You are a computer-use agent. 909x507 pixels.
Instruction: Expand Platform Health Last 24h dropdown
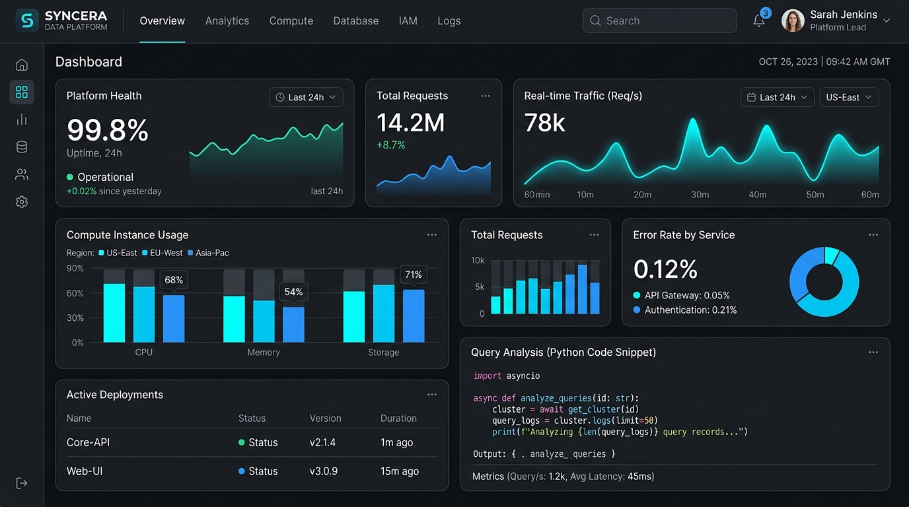click(306, 97)
